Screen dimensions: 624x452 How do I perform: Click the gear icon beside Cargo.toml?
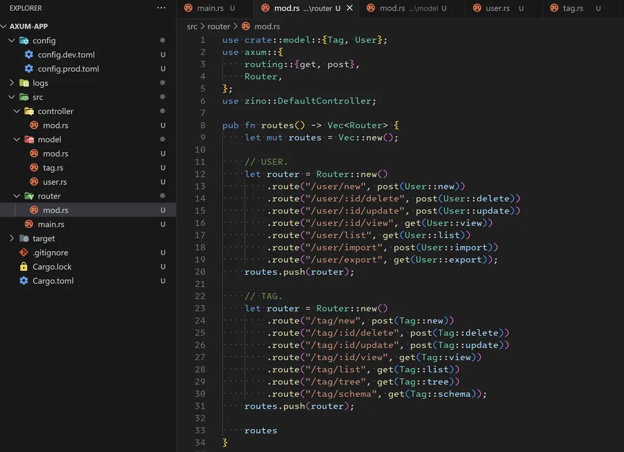[x=24, y=281]
